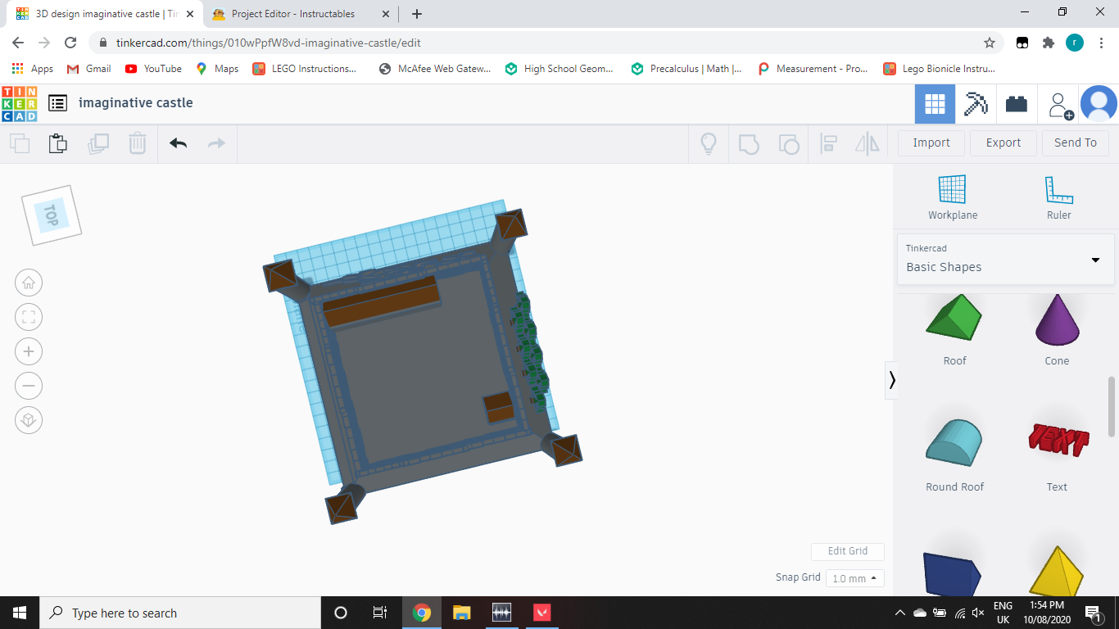Select the Workplane tool
Screen dimensions: 1119x629
click(953, 197)
